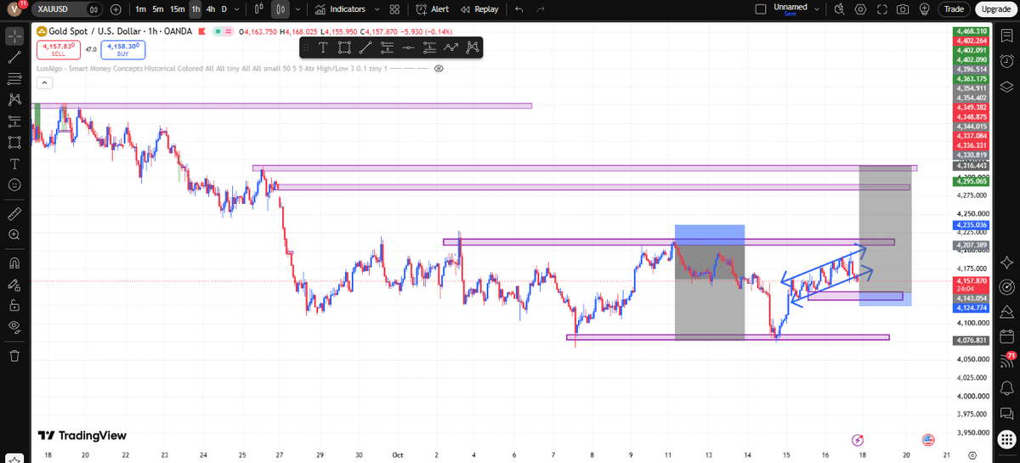
Task: Grab the floating toolbar drag handle
Action: tap(304, 48)
